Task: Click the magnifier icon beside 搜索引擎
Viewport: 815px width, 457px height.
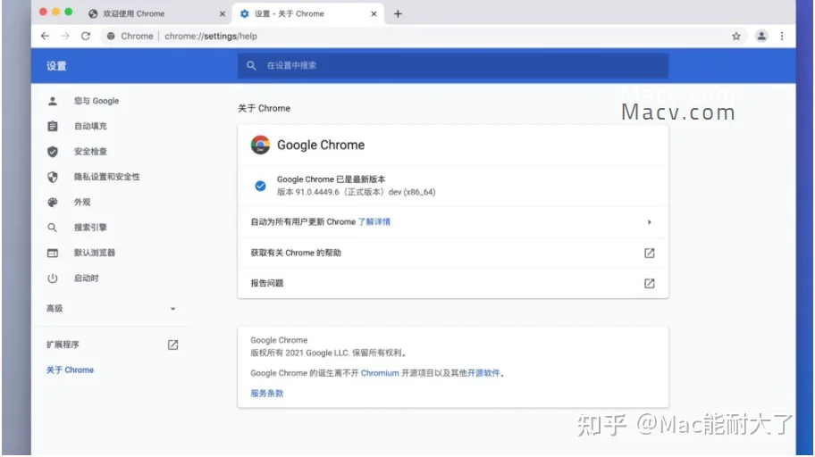Action: click(x=53, y=228)
